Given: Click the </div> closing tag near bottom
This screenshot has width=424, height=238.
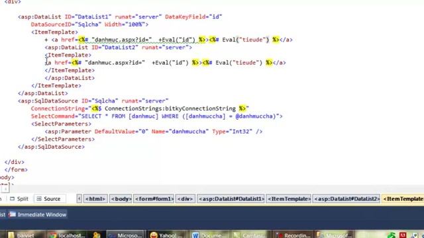Looking at the screenshot, I should coord(15,162).
